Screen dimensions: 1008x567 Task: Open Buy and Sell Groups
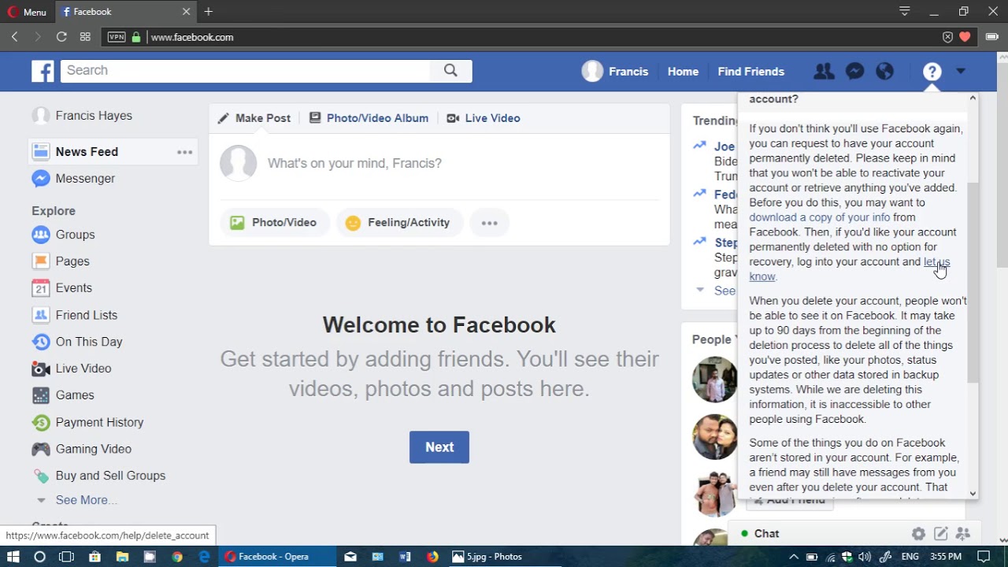click(x=110, y=476)
